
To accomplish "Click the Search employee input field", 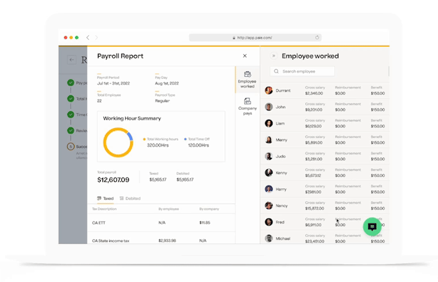I will point(302,72).
